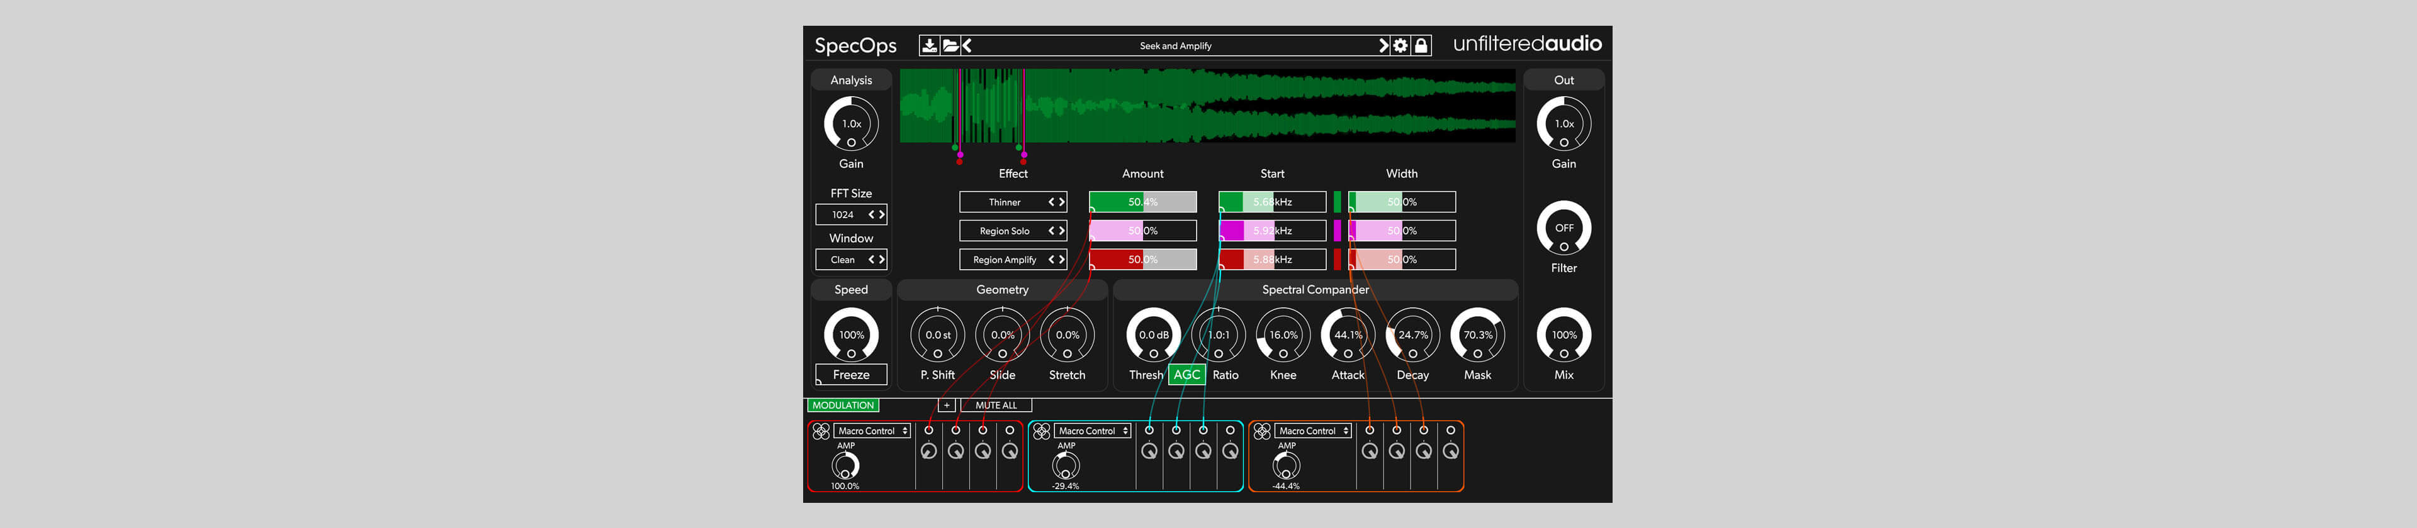Open the Thinner effect selector

1012,202
